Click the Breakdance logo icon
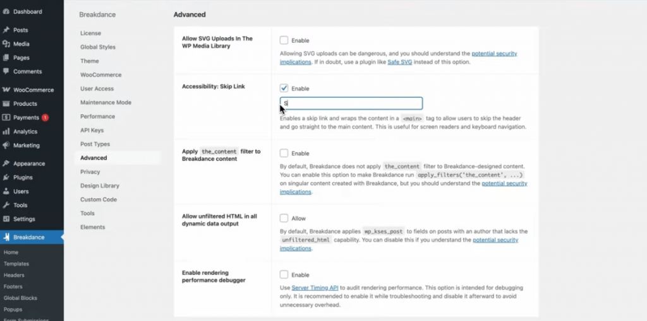Viewport: 647px width, 321px height. pos(6,238)
